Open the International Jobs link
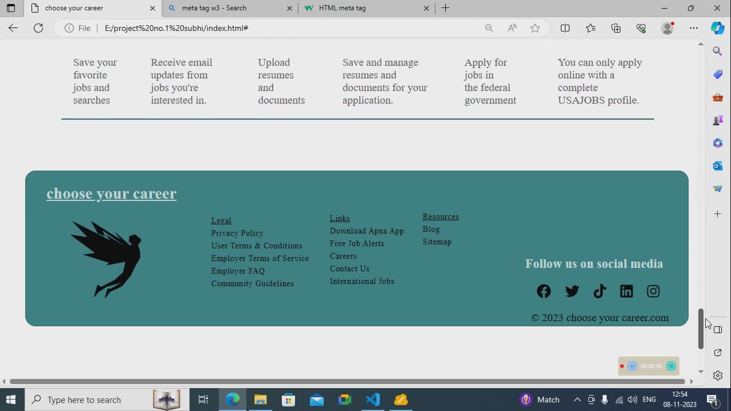Viewport: 731px width, 411px height. 361,281
